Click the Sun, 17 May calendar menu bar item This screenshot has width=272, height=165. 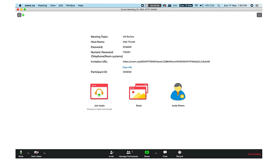tap(186, 5)
